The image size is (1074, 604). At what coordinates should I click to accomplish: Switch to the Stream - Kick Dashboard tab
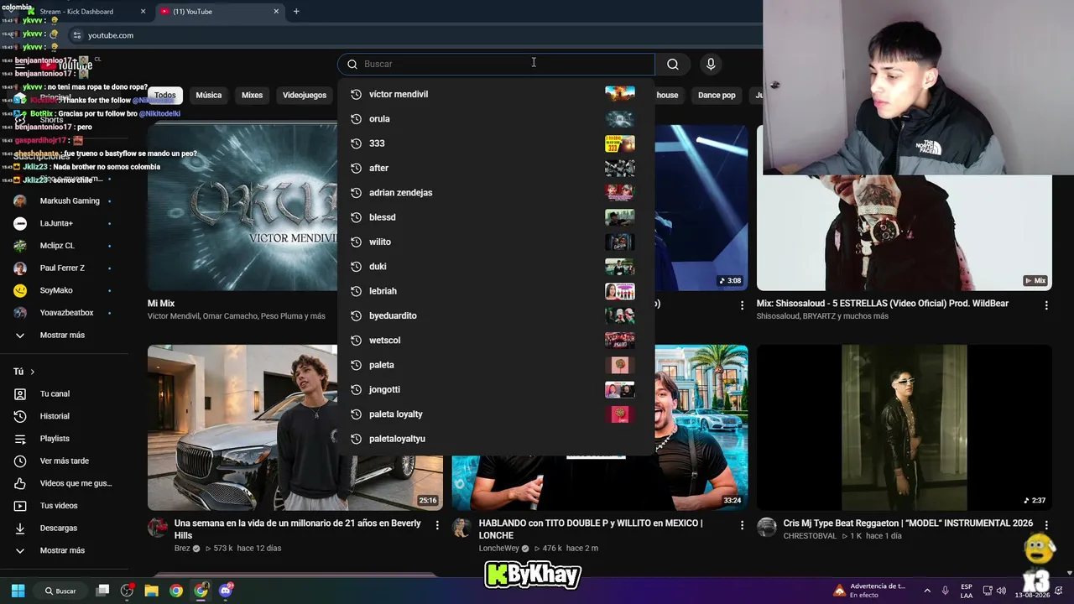(86, 12)
